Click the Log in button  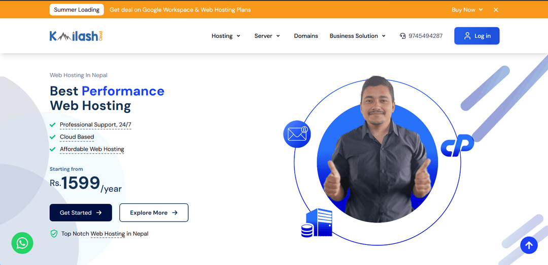pos(476,36)
